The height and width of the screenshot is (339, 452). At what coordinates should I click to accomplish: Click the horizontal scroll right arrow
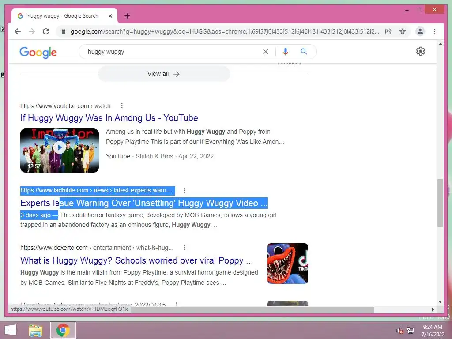(x=433, y=309)
